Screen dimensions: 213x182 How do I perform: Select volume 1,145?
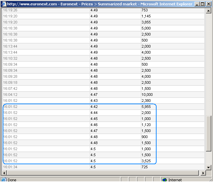146,16
